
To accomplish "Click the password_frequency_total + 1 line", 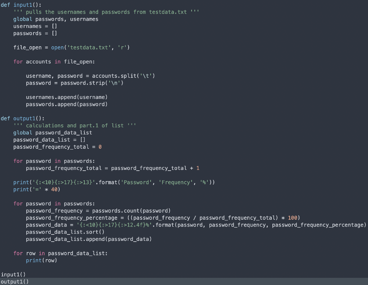I will (x=112, y=168).
